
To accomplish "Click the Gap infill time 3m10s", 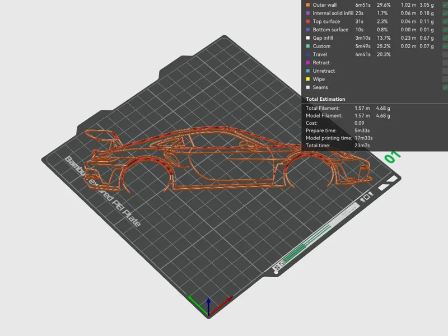I will [x=363, y=38].
